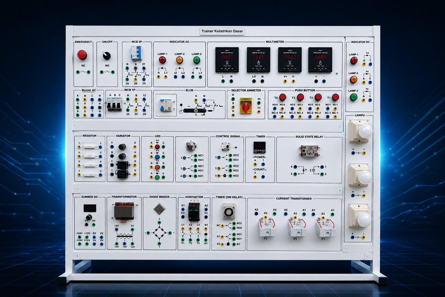The image size is (445, 297).
Task: Click the PUSH BUTTON section label
Action: point(305,90)
